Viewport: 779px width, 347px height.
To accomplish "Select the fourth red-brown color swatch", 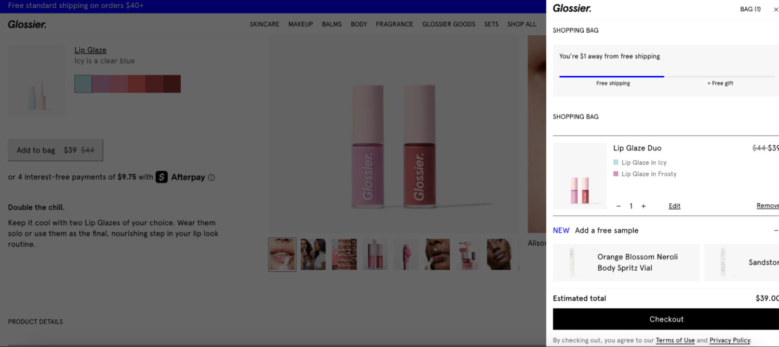I will [x=137, y=84].
